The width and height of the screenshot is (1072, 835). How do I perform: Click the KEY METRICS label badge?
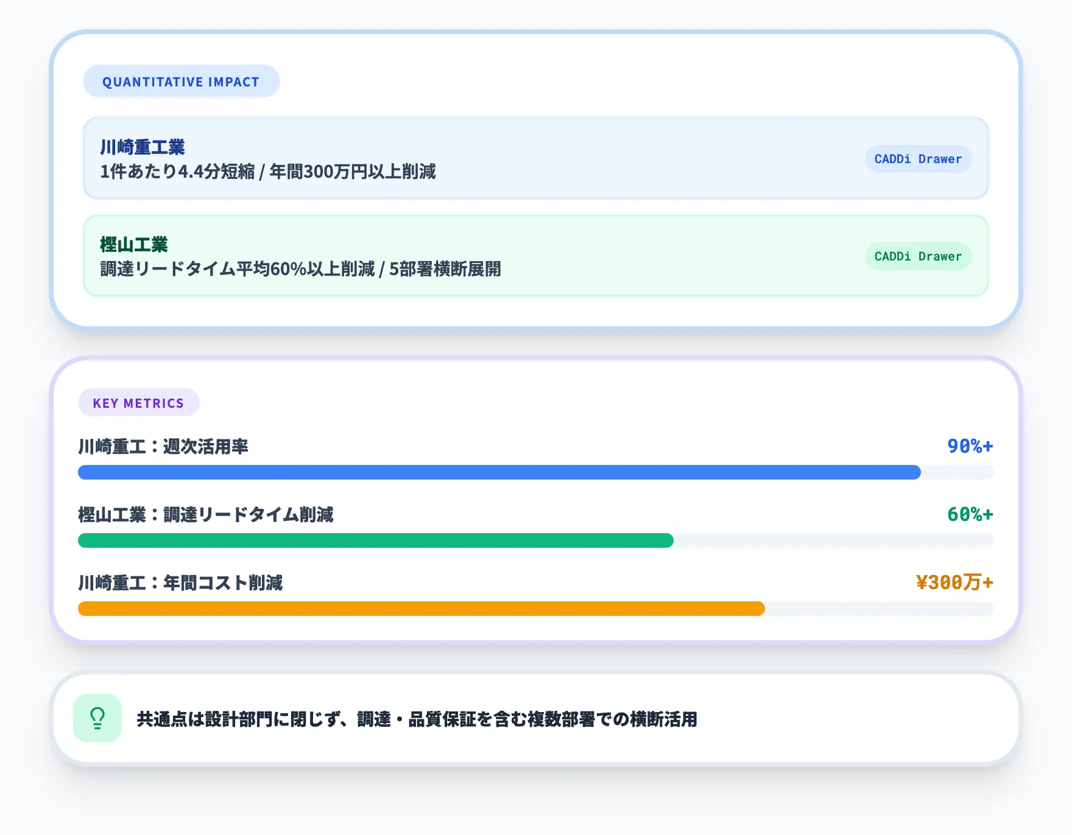click(138, 402)
